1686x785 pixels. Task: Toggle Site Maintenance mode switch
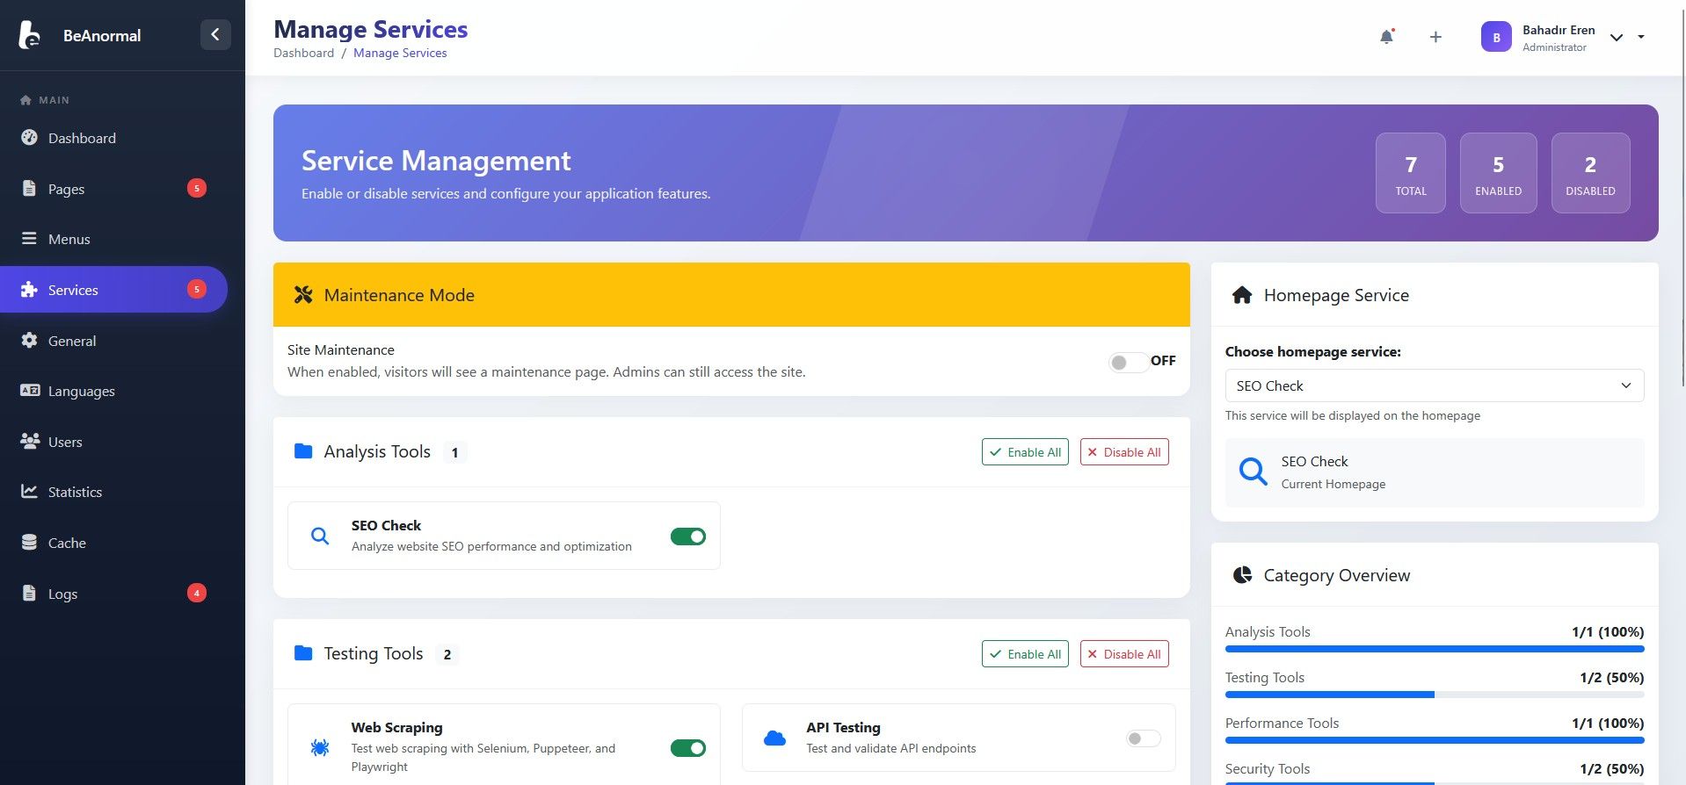pos(1129,362)
